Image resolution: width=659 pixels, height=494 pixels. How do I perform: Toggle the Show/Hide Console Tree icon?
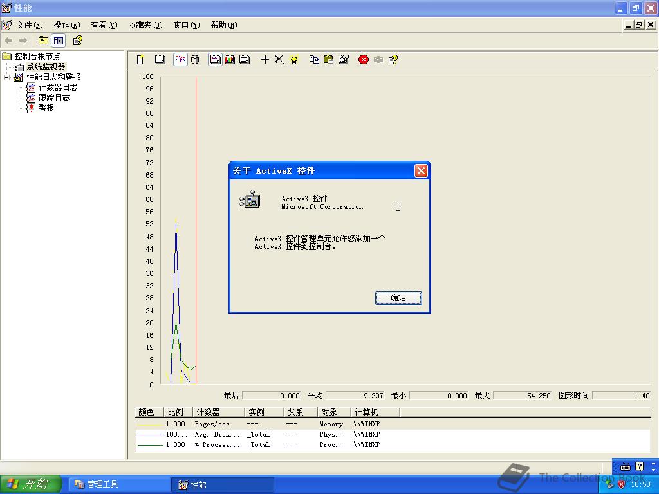point(59,41)
